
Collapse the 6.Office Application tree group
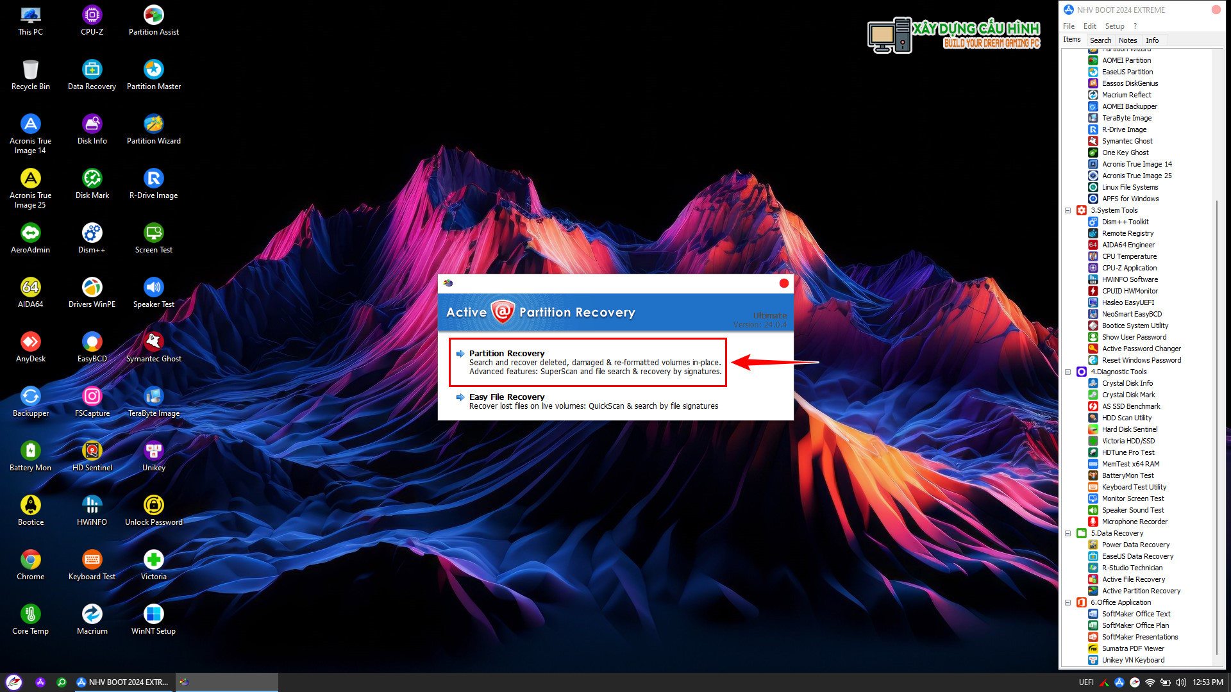coord(1068,602)
